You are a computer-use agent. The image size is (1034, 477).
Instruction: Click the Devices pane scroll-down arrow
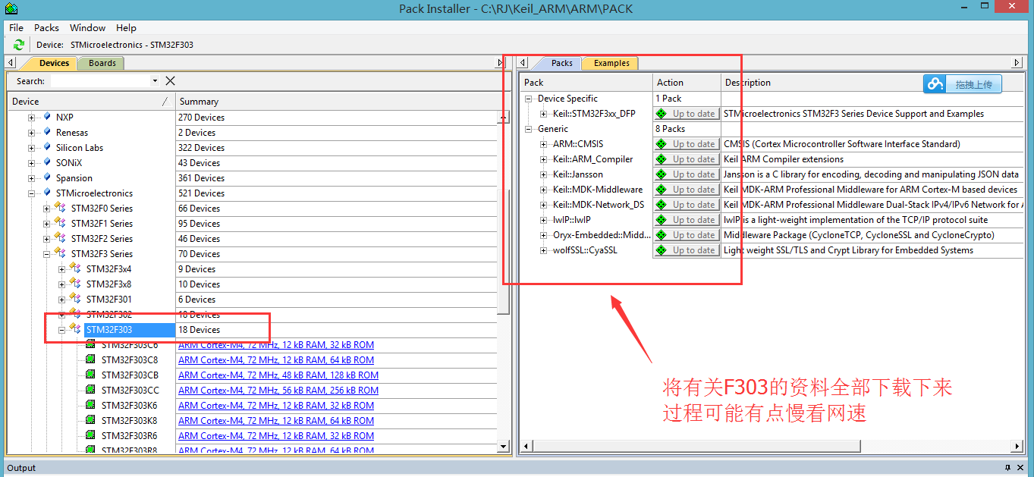click(x=503, y=446)
